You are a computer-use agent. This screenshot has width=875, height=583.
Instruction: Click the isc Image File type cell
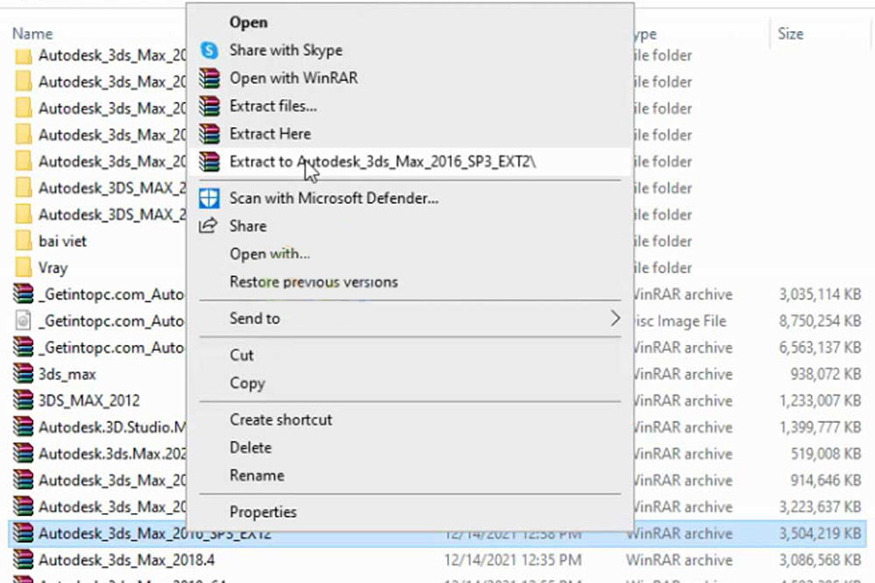pyautogui.click(x=680, y=321)
